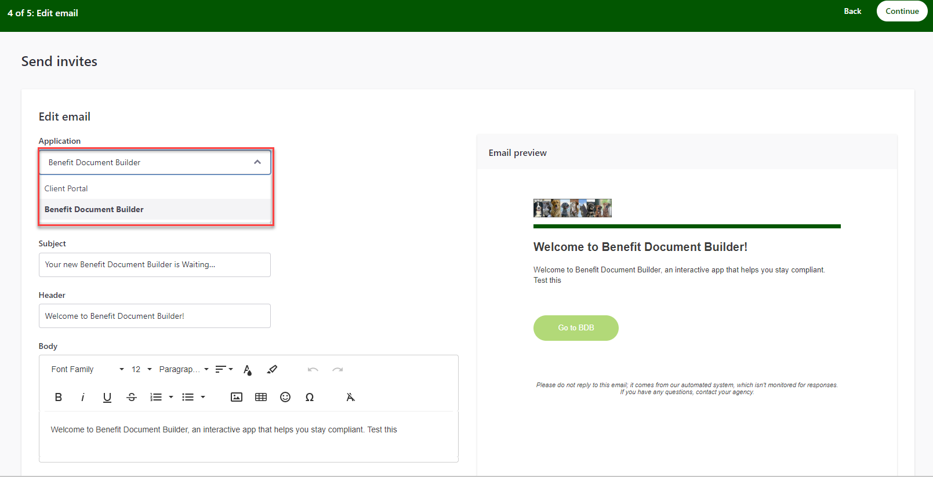Redo the last edit
Screen dimensions: 933x477
pyautogui.click(x=337, y=369)
